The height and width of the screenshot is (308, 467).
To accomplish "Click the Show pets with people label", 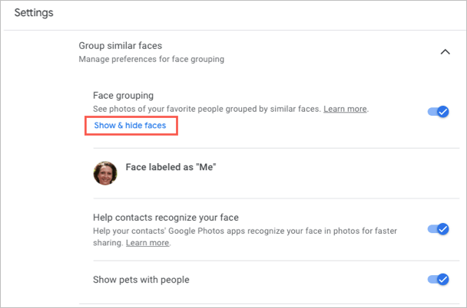I will [x=141, y=280].
